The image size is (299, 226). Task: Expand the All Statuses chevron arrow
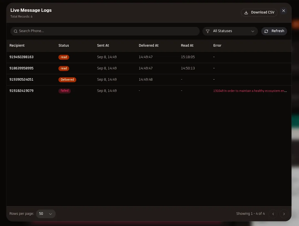pos(253,31)
